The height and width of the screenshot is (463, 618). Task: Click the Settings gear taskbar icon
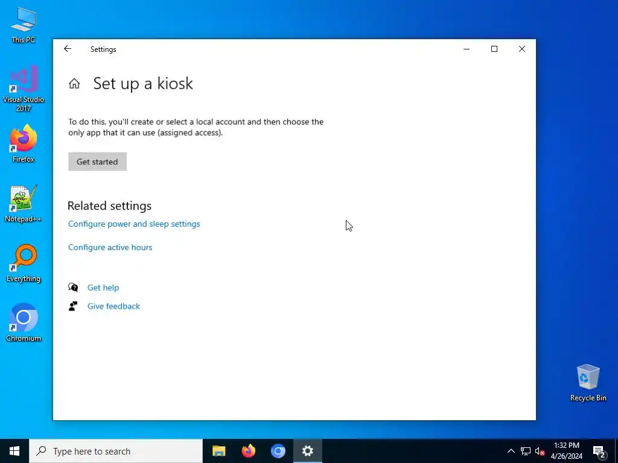click(307, 451)
